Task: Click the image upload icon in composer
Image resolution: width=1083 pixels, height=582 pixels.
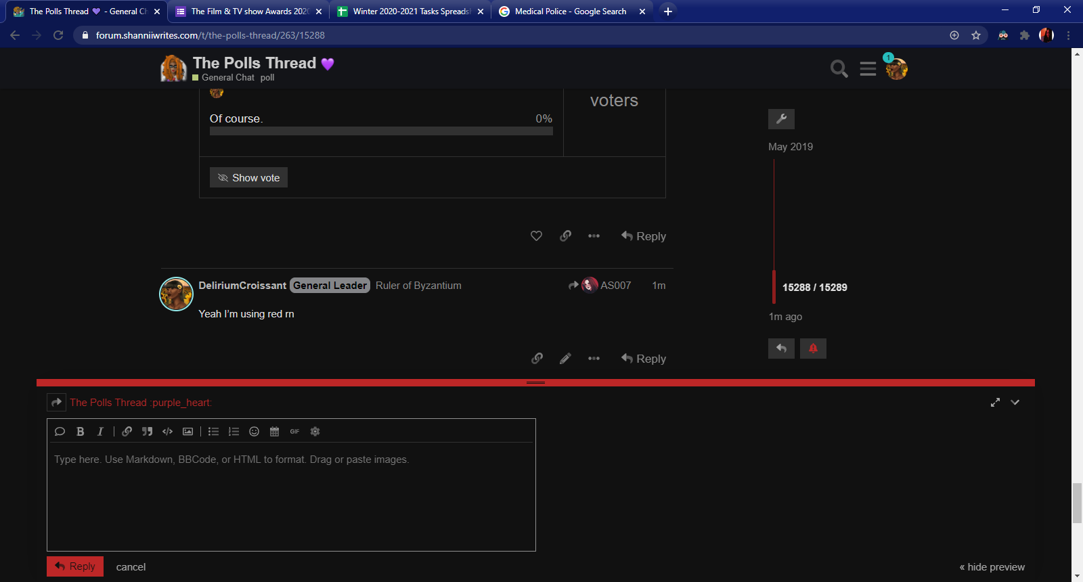Action: (187, 432)
